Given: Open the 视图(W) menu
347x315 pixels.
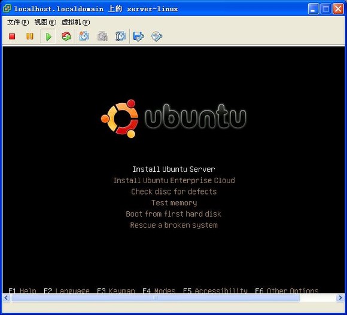Looking at the screenshot, I should (45, 22).
